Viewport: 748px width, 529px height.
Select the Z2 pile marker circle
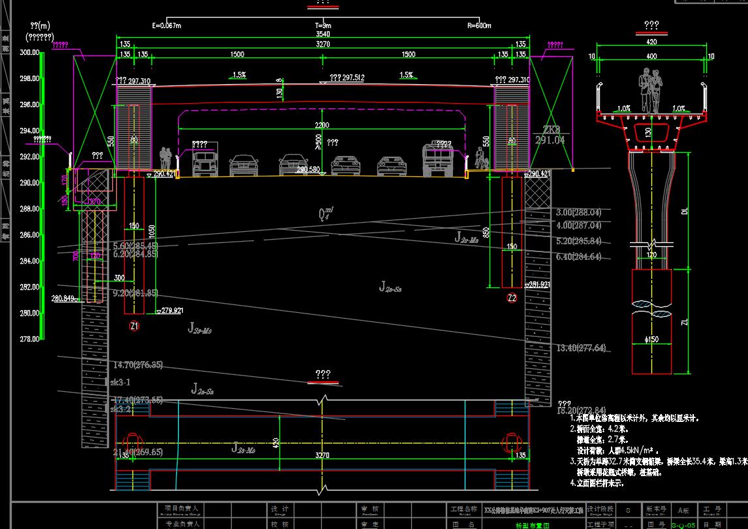click(x=512, y=298)
